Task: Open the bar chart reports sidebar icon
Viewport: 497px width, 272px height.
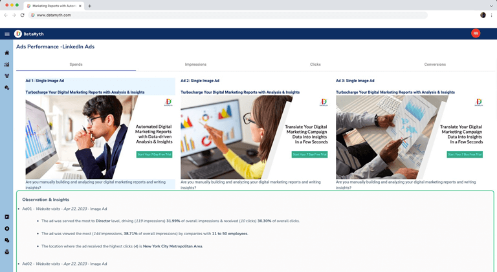Action: click(6, 65)
